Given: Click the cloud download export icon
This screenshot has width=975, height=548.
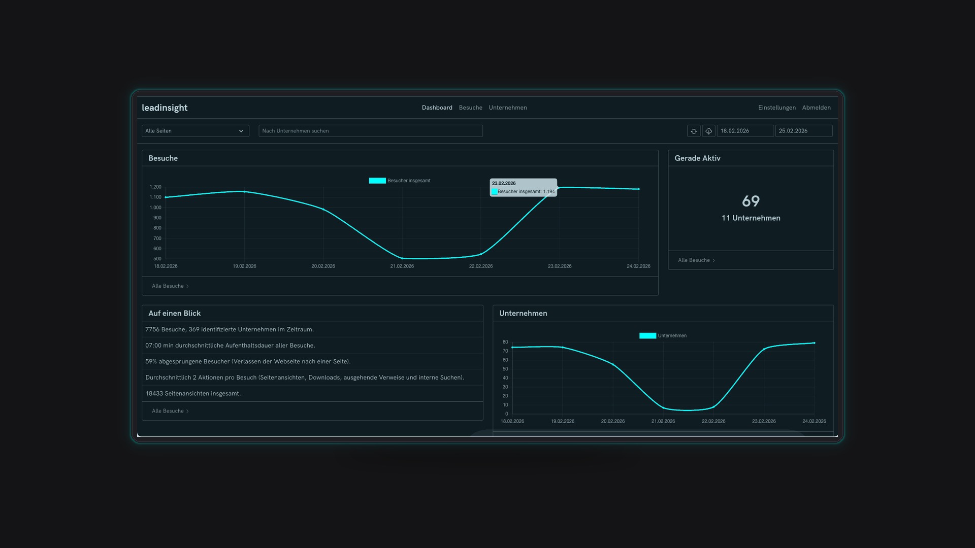Looking at the screenshot, I should coord(709,131).
